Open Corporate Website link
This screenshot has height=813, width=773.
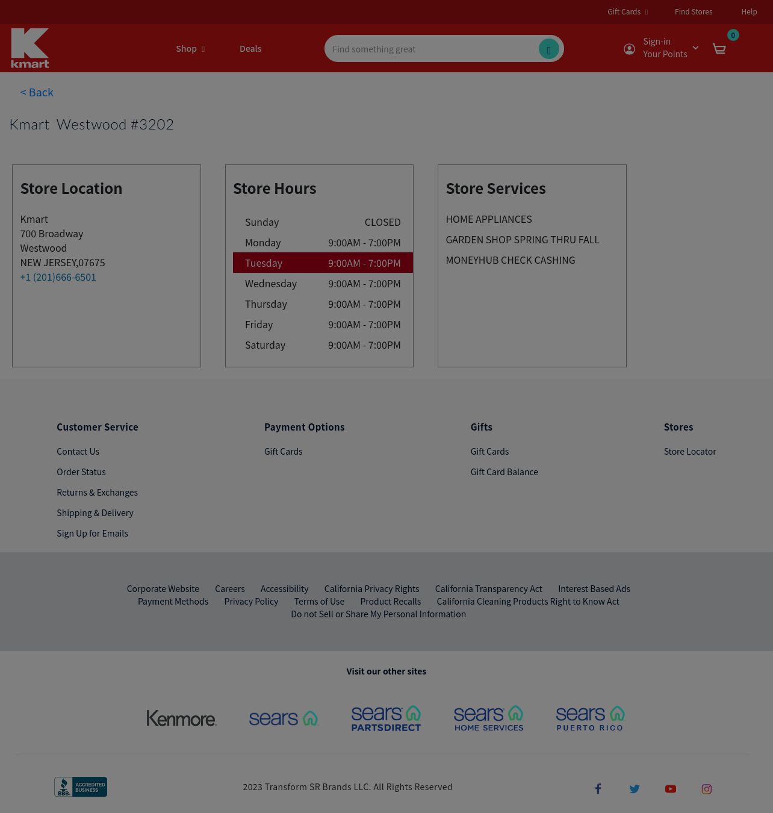click(163, 588)
